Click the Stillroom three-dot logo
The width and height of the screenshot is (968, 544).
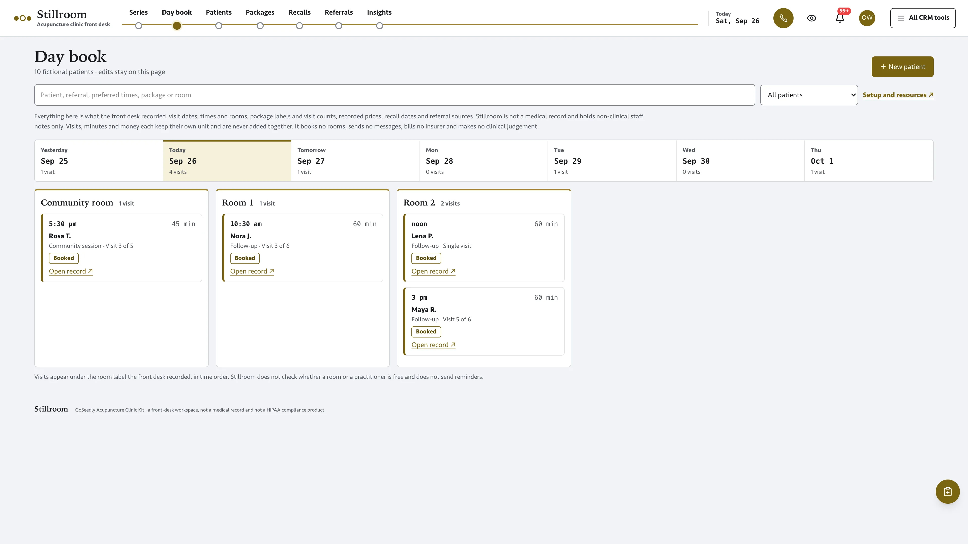click(x=22, y=18)
